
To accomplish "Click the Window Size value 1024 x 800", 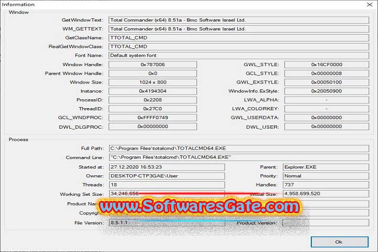I will tap(153, 82).
